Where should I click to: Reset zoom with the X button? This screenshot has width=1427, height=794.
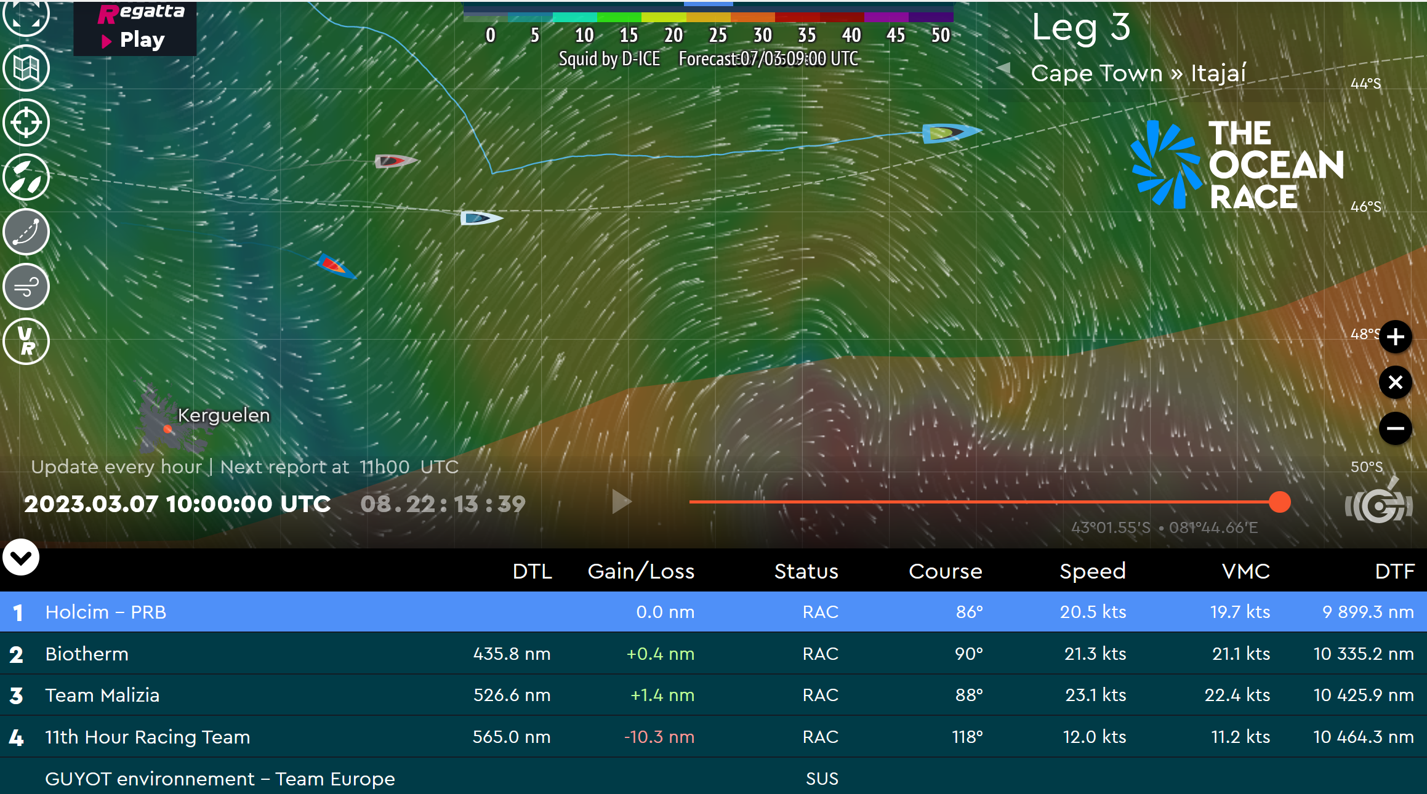1395,383
